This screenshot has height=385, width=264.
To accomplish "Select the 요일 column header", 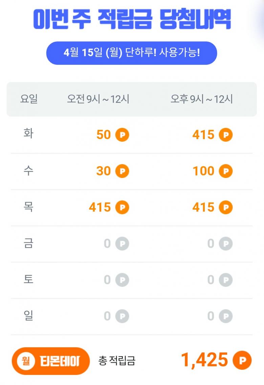I will point(29,99).
